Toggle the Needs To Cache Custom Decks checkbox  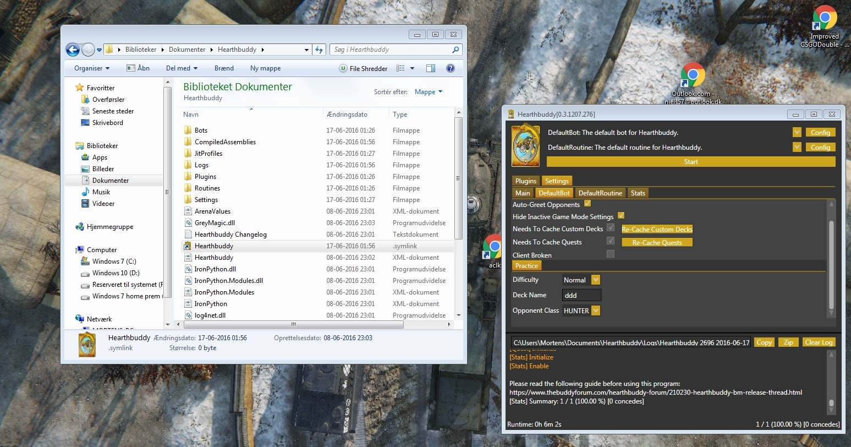611,228
